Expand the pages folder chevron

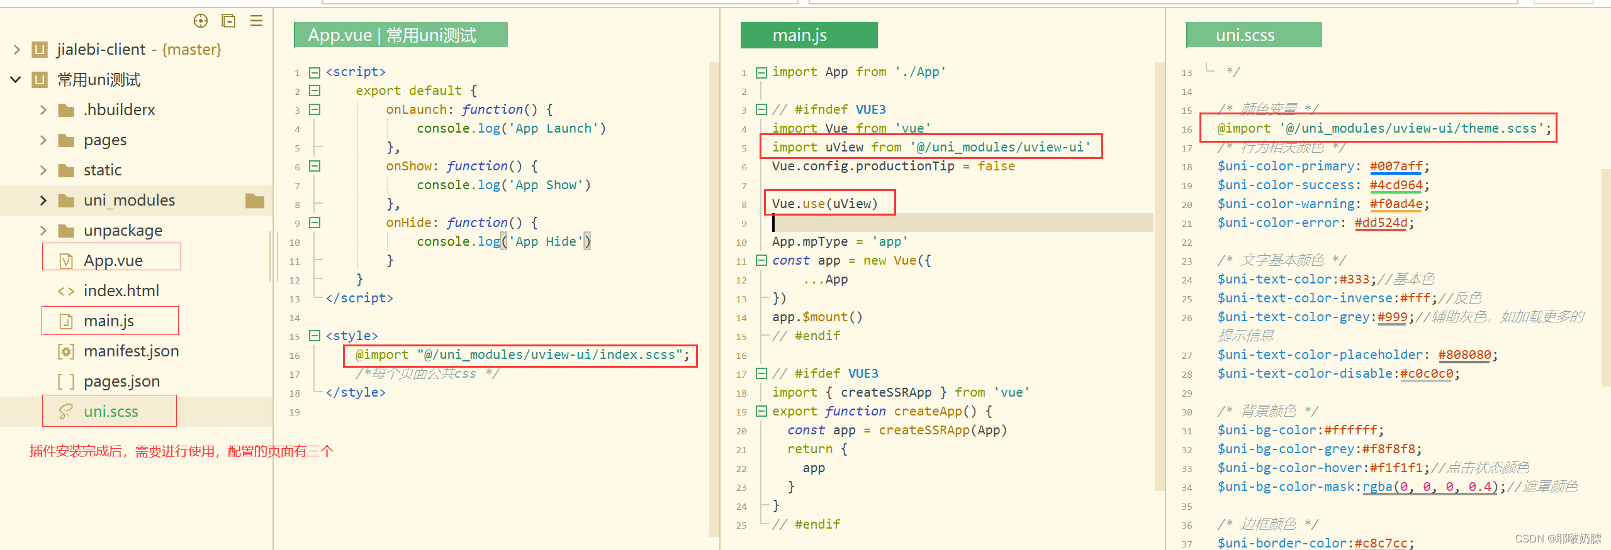43,140
